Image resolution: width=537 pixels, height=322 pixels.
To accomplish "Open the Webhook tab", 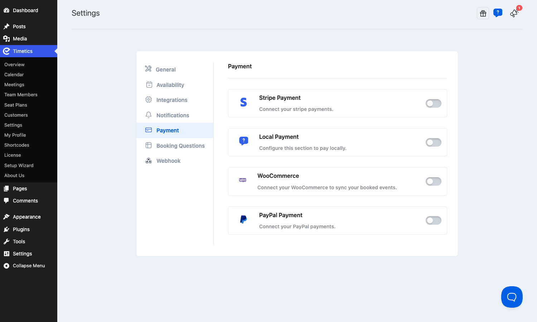I will 175,161.
